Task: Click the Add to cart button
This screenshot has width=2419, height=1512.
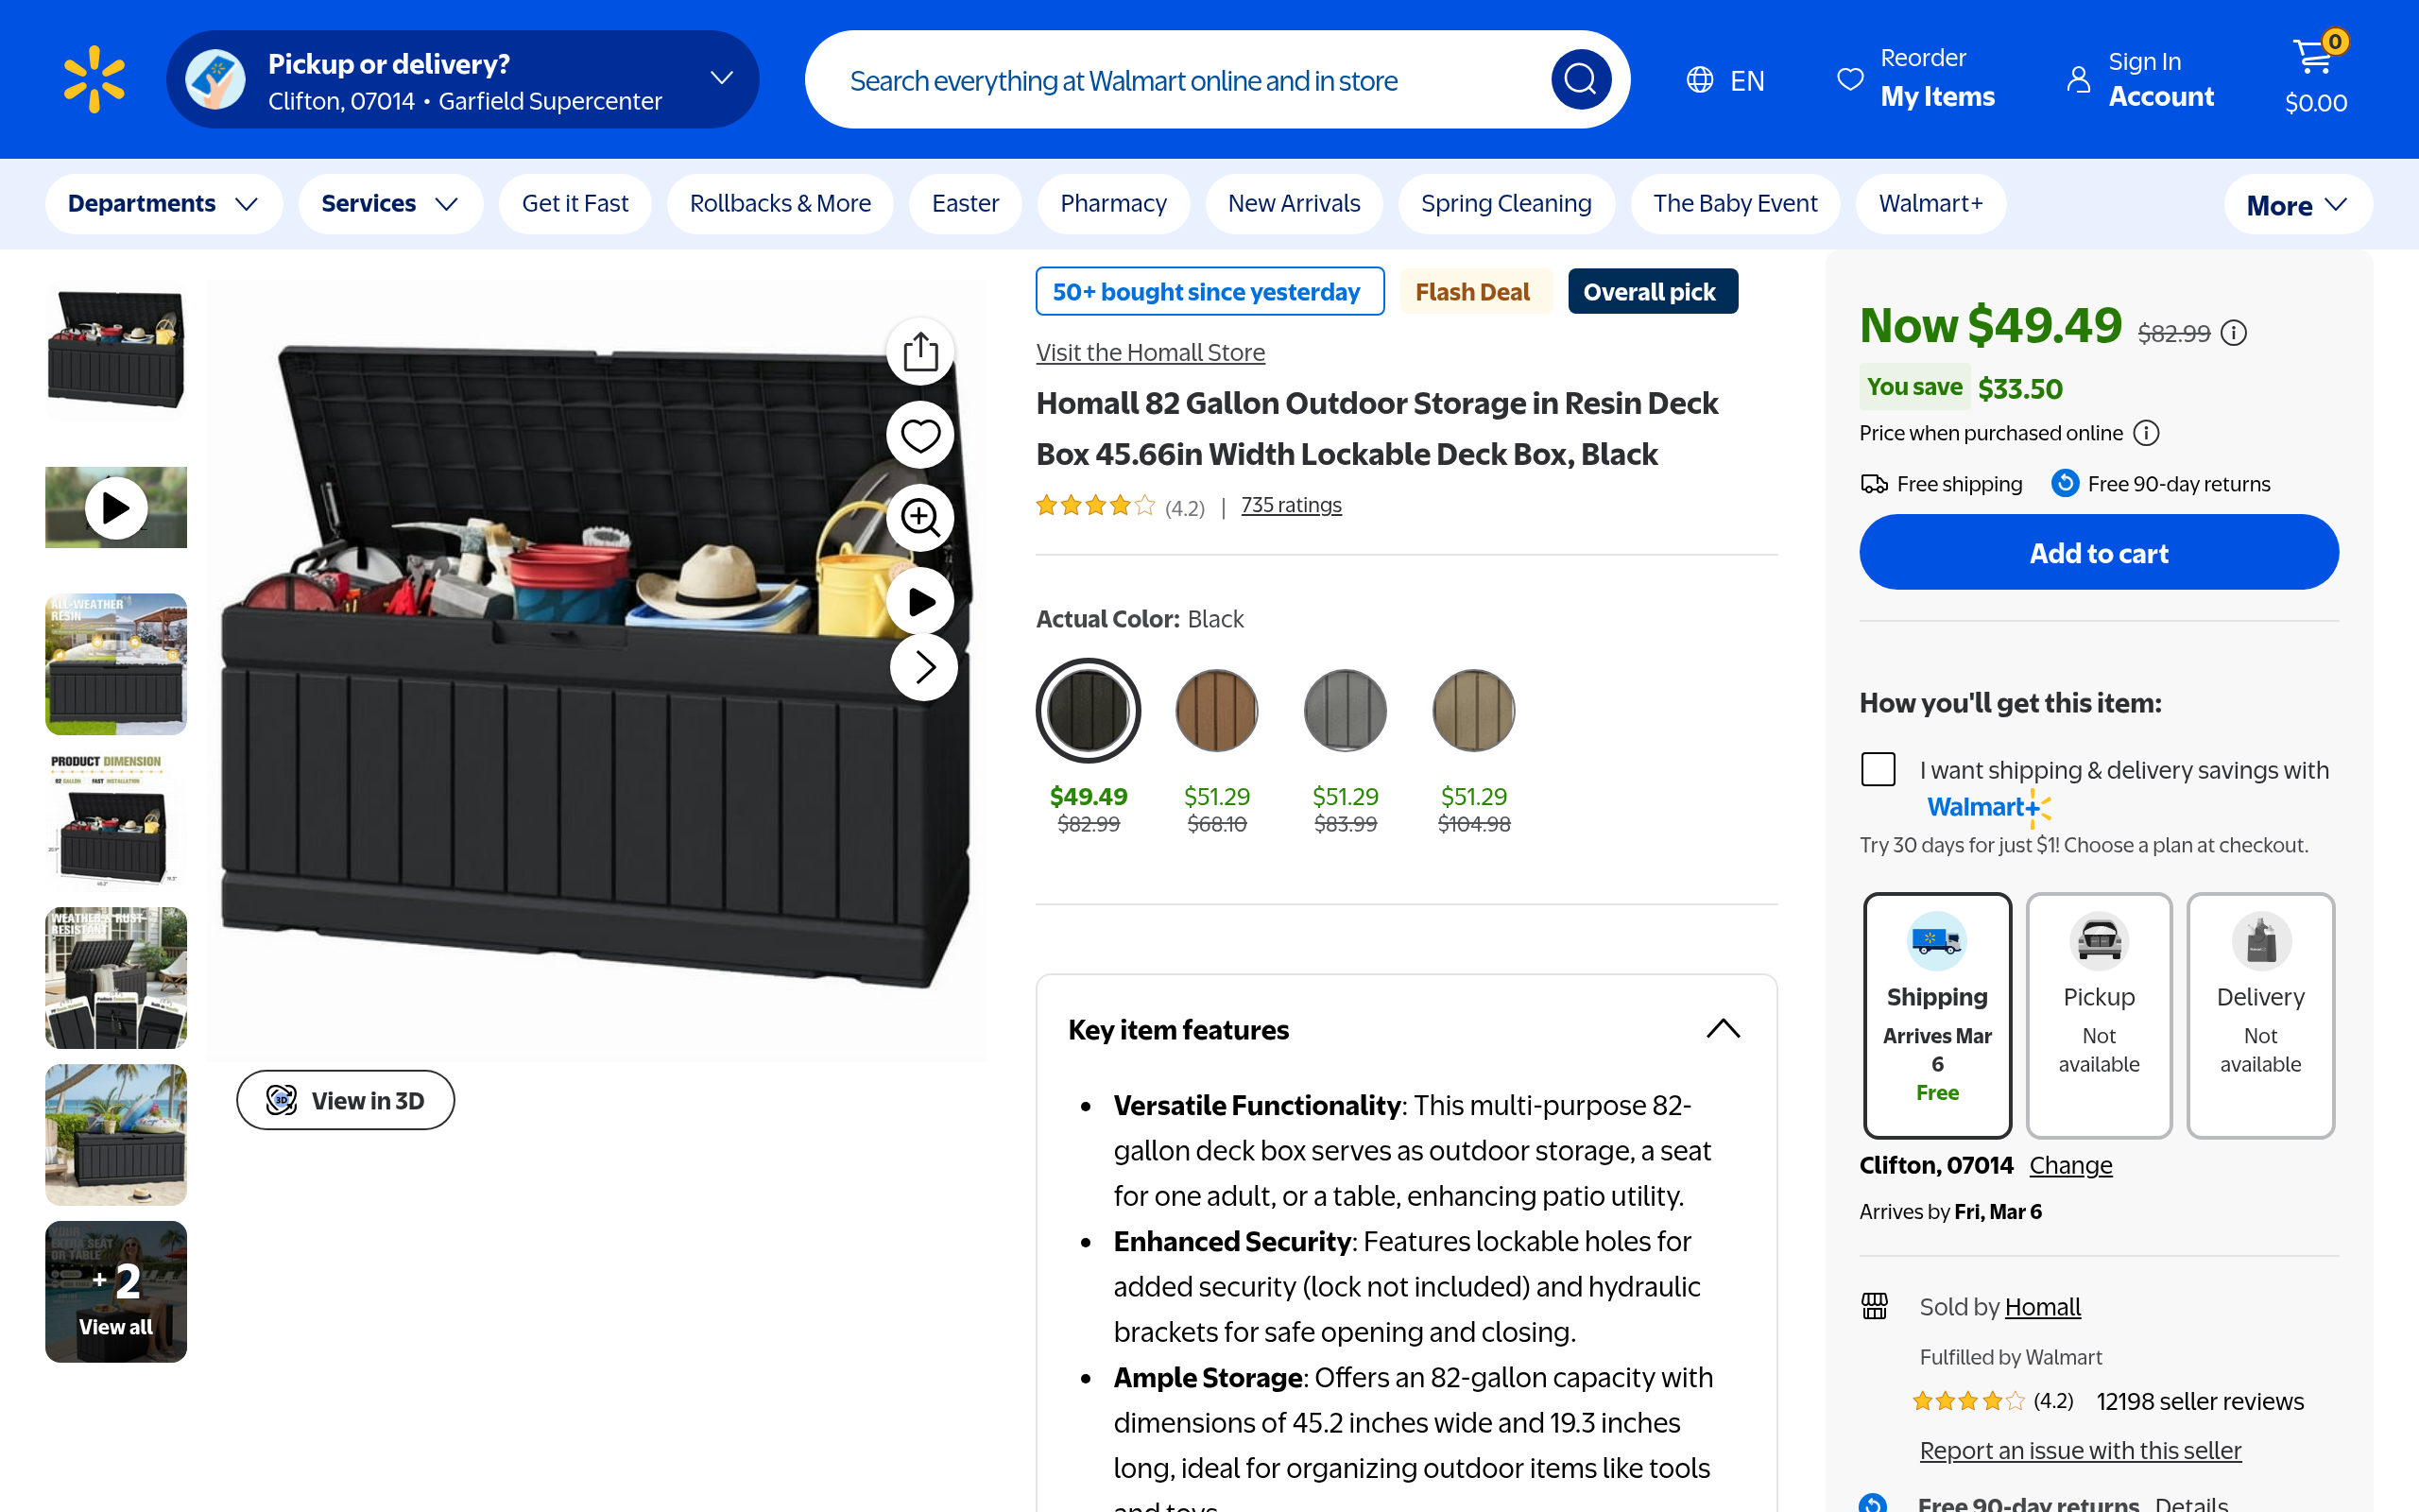Action: coord(2098,552)
